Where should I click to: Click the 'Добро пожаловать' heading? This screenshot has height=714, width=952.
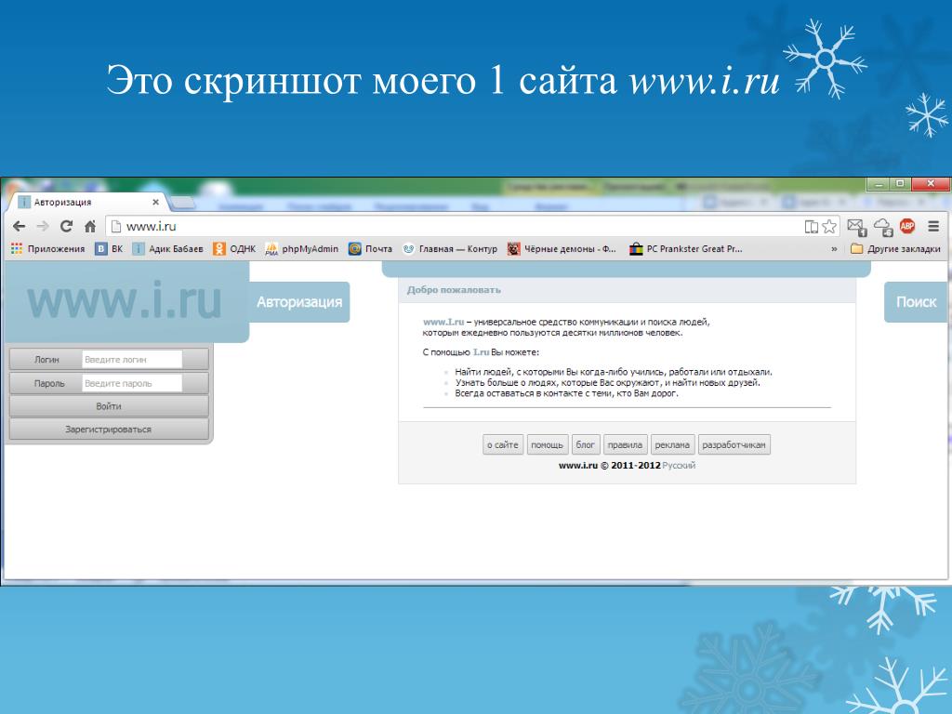454,290
